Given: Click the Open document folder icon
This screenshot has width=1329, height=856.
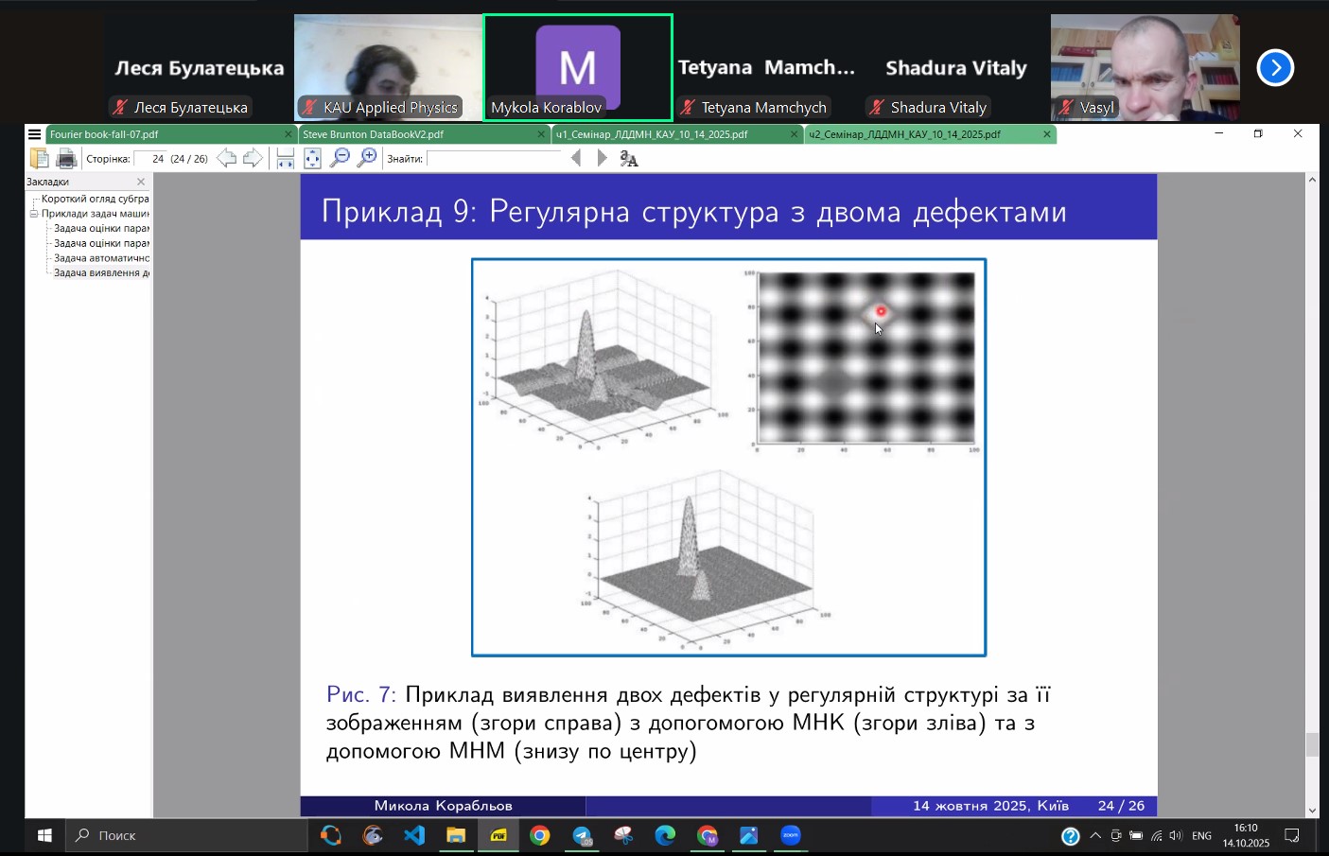Looking at the screenshot, I should [39, 159].
